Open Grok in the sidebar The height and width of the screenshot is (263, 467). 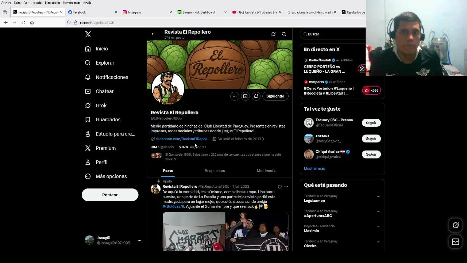pyautogui.click(x=96, y=106)
